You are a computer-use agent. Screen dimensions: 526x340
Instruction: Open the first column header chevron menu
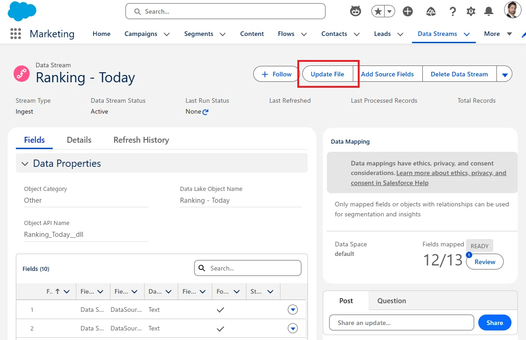67,292
